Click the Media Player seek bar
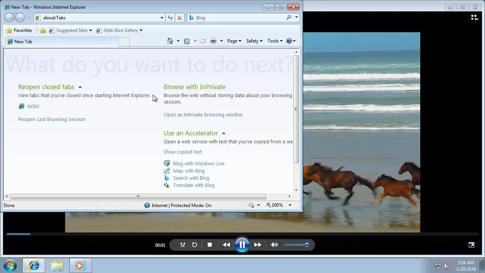The width and height of the screenshot is (485, 273). click(242, 234)
